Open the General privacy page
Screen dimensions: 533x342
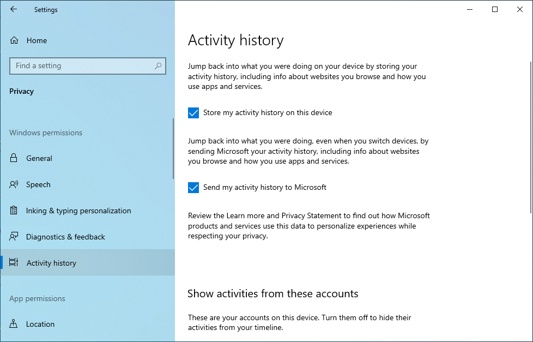[x=39, y=158]
